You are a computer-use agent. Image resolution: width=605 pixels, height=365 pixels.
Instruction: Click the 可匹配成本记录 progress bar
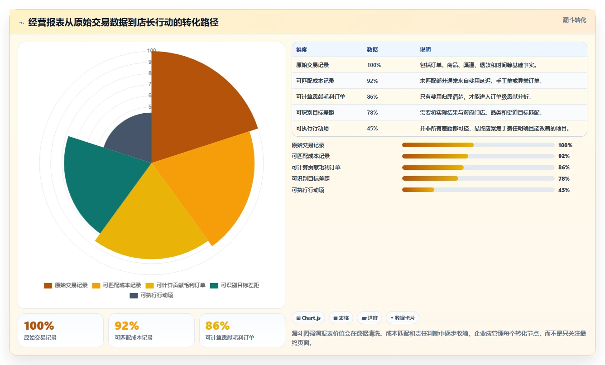(x=478, y=156)
